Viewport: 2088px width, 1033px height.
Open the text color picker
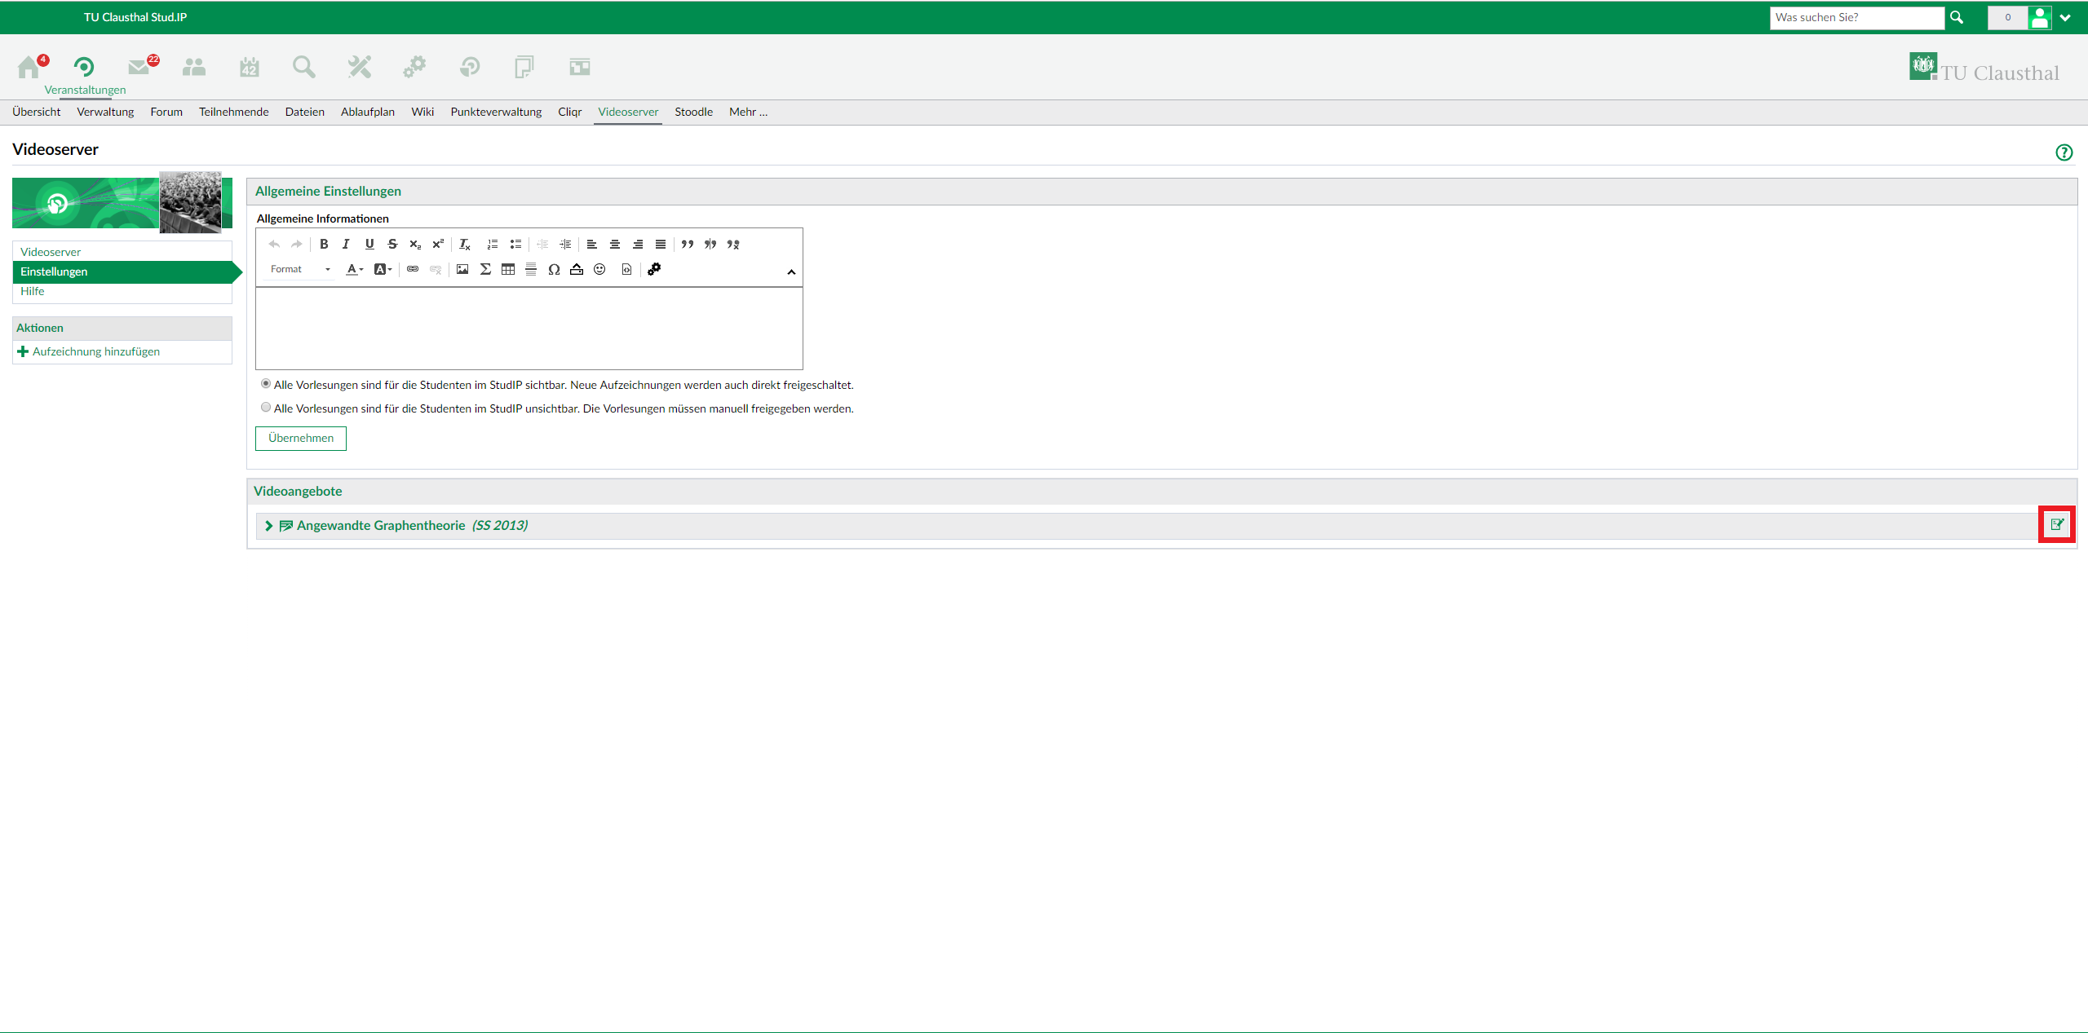click(x=354, y=269)
